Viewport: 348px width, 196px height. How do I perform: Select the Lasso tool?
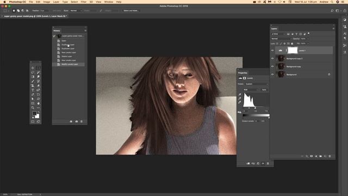point(33,72)
